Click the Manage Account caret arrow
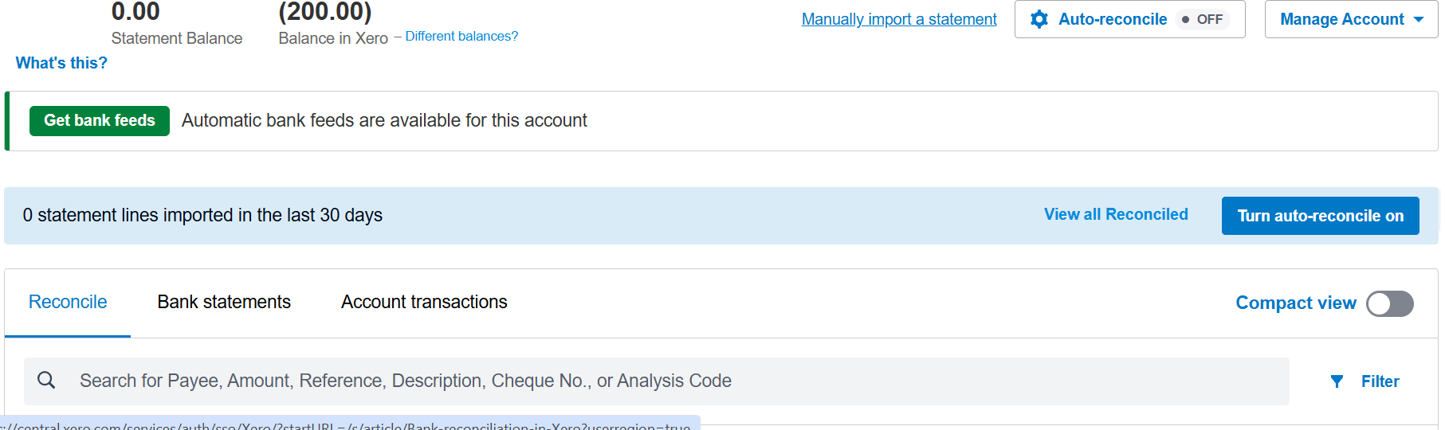Viewport: 1445px width, 430px height. click(x=1419, y=20)
